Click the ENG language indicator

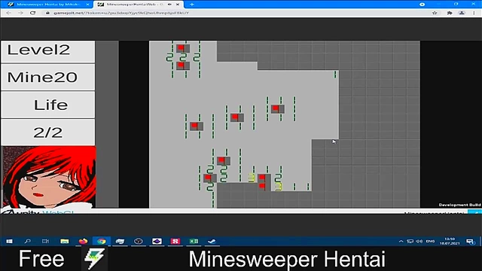pyautogui.click(x=430, y=241)
